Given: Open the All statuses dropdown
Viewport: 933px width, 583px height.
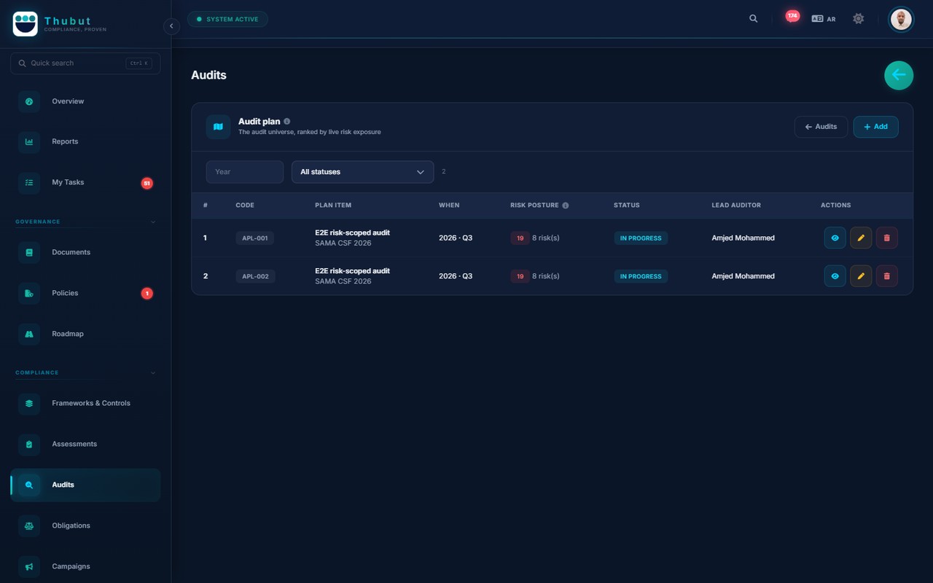Looking at the screenshot, I should coord(362,172).
